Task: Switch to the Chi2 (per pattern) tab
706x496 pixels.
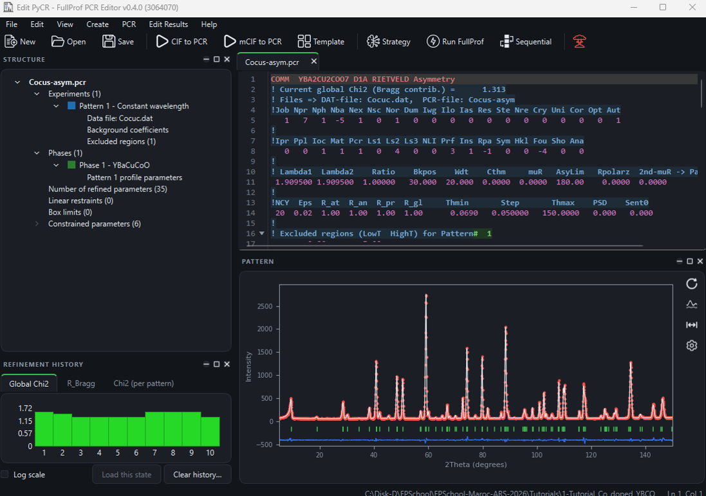Action: pyautogui.click(x=144, y=384)
